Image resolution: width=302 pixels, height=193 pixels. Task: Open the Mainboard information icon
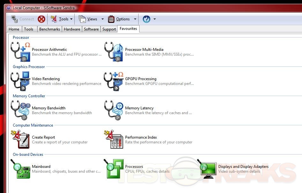pos(20,169)
